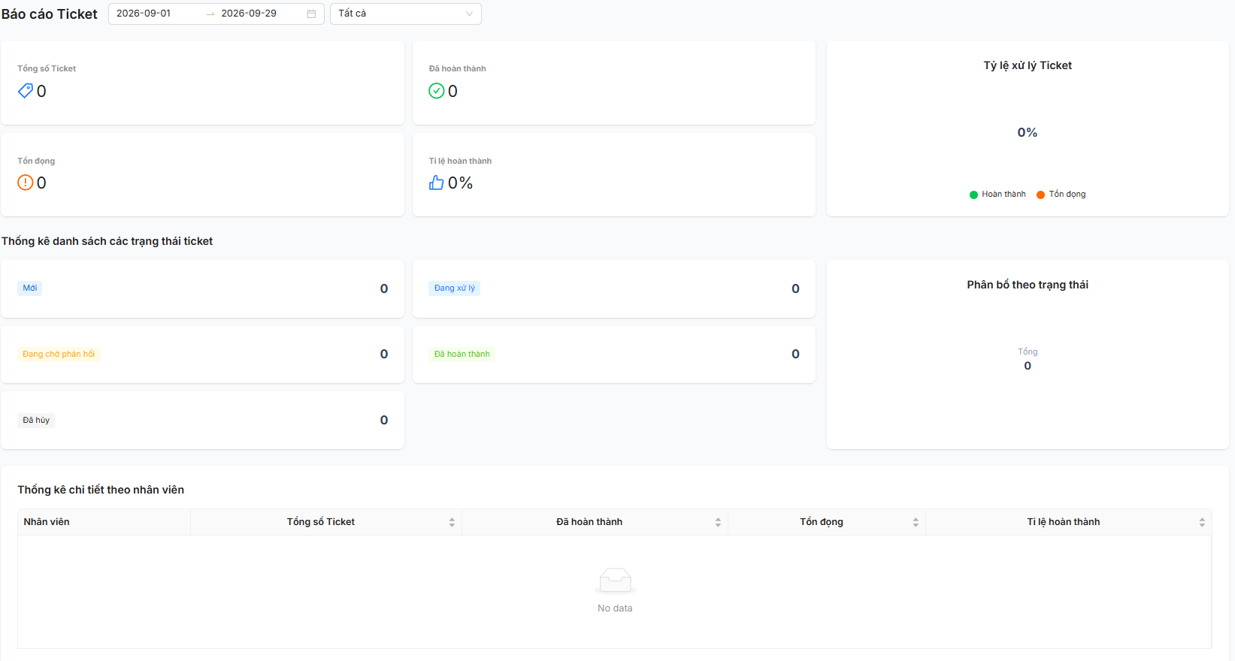Image resolution: width=1235 pixels, height=661 pixels.
Task: Click the tag icon under Tổng số Ticket
Action: (26, 91)
